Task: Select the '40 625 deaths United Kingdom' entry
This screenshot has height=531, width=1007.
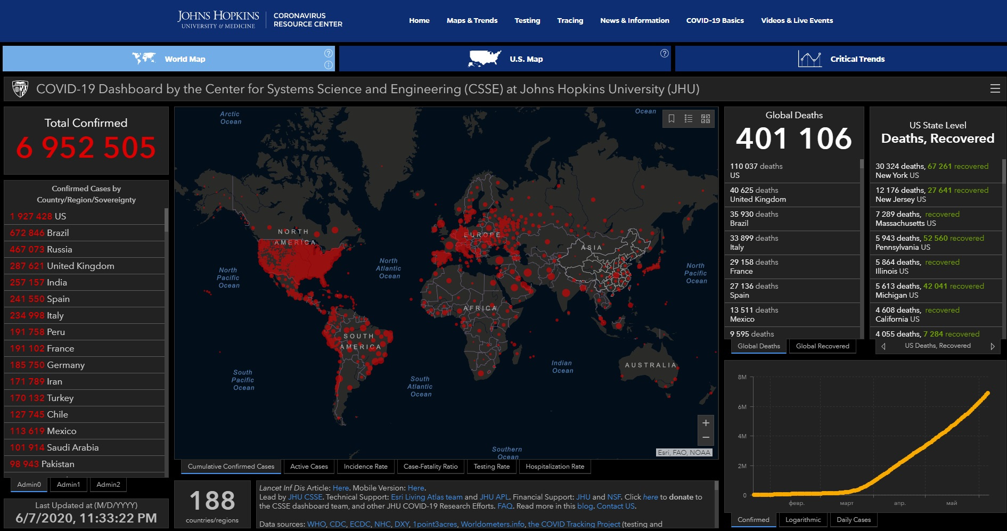Action: pyautogui.click(x=793, y=195)
